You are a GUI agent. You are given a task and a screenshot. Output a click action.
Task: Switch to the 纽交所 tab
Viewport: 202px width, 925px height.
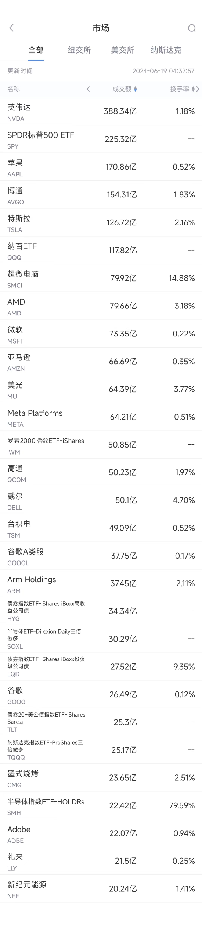coord(79,50)
